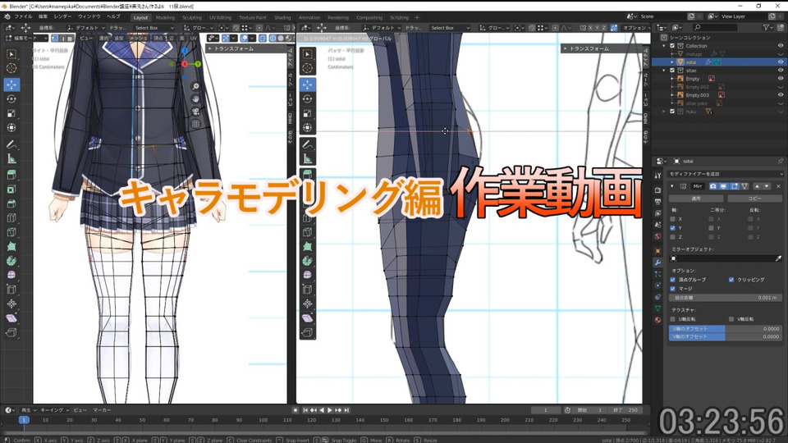Screen dimensions: 788x443
Task: Switch to the Sculpting workspace tab
Action: pyautogui.click(x=192, y=17)
